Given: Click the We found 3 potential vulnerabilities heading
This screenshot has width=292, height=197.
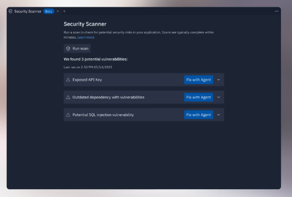Looking at the screenshot, I should 96,59.
